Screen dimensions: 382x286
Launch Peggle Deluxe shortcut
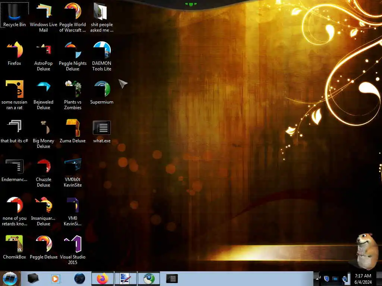click(x=43, y=247)
